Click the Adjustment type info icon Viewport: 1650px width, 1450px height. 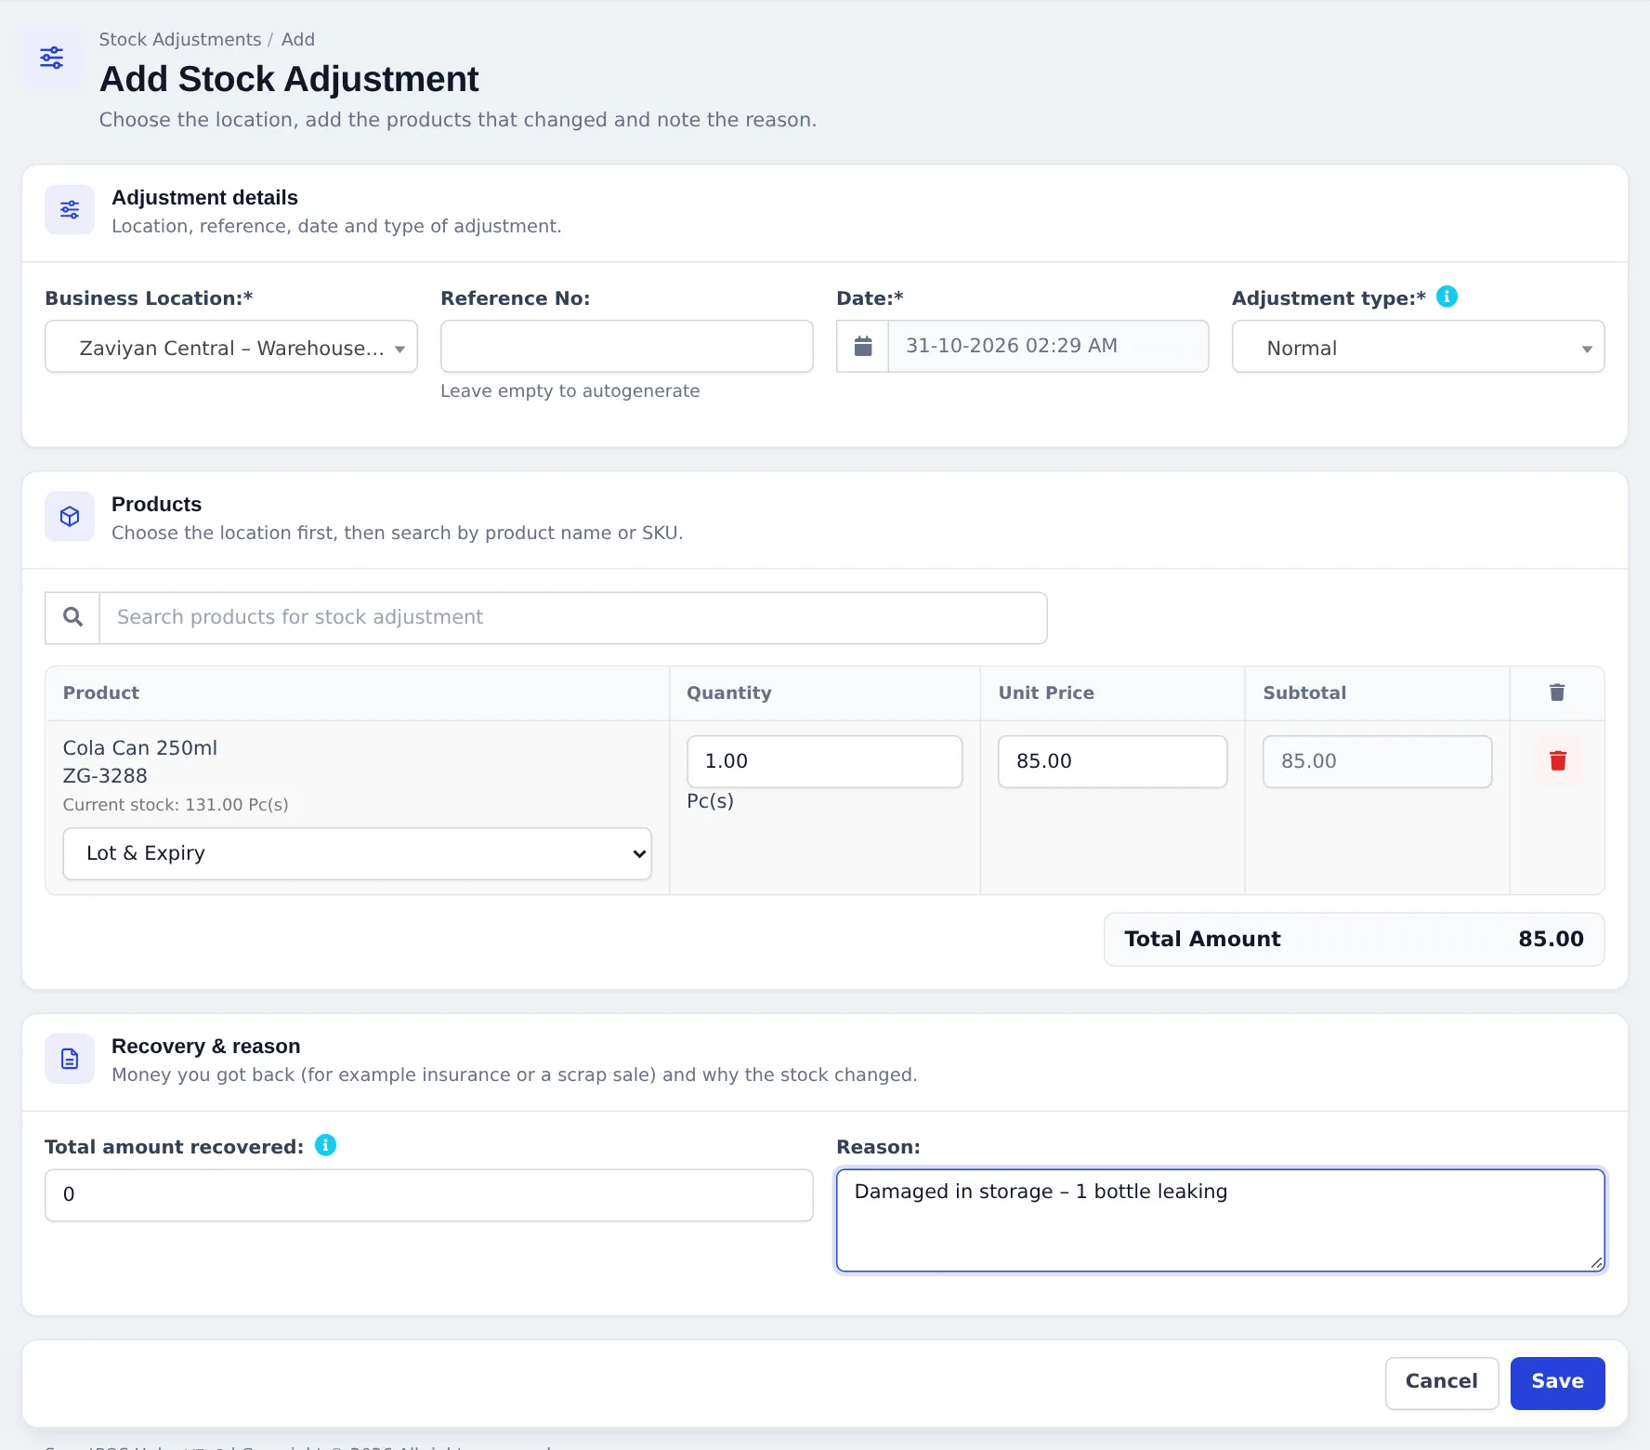(1447, 297)
